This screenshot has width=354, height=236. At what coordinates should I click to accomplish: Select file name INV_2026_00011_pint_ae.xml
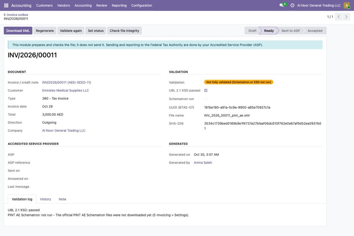(227, 115)
